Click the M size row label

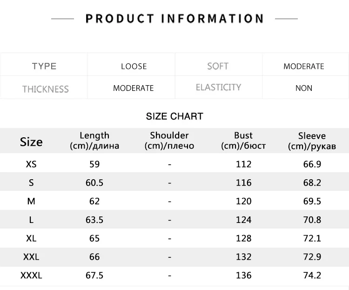[x=31, y=201]
